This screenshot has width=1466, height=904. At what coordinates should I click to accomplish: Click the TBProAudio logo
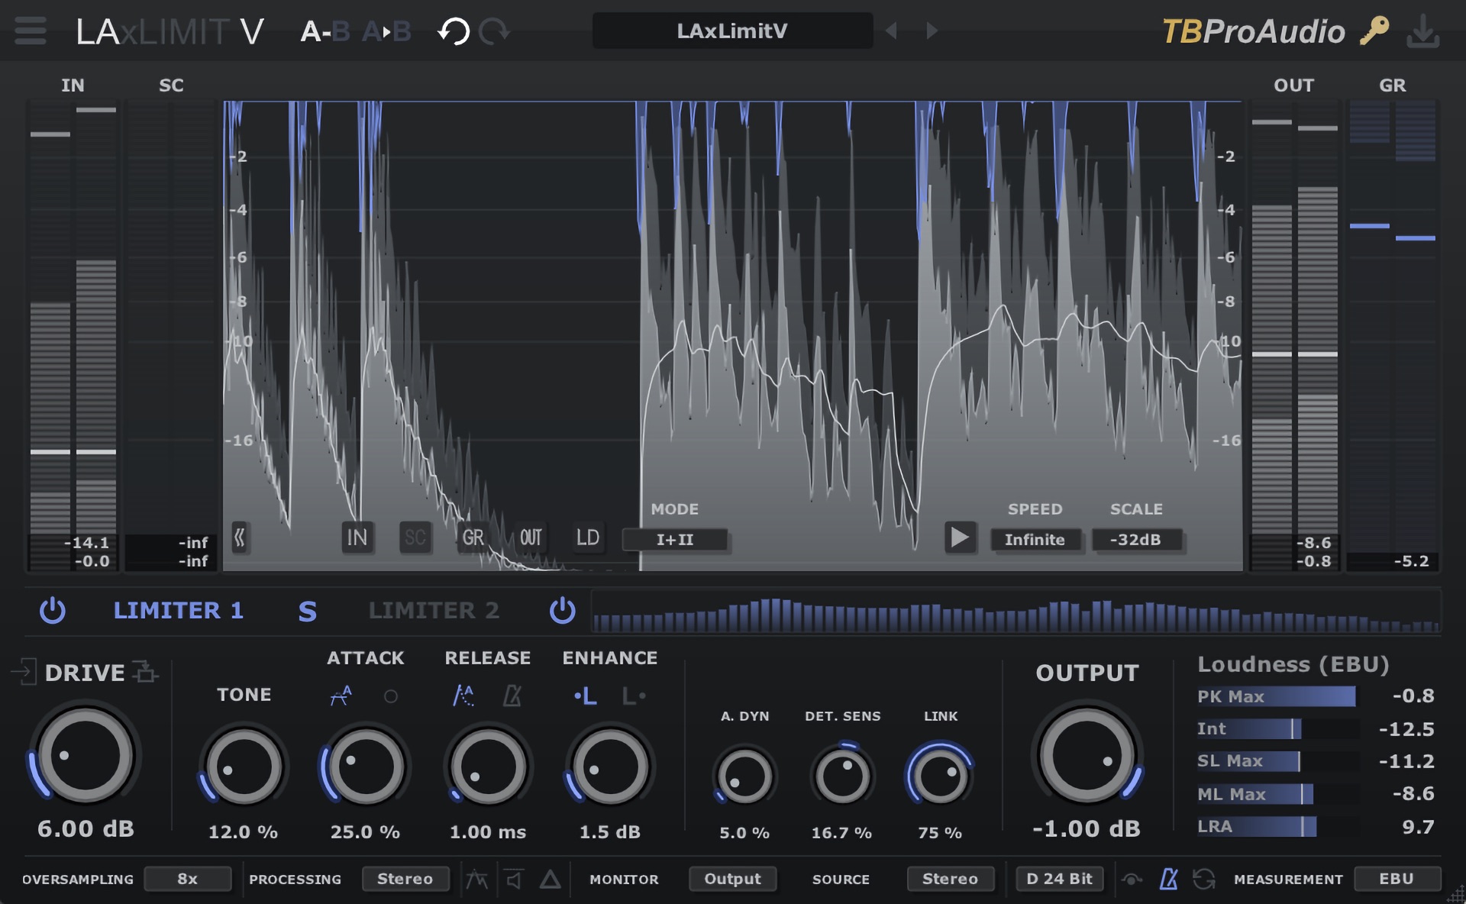1253,31
